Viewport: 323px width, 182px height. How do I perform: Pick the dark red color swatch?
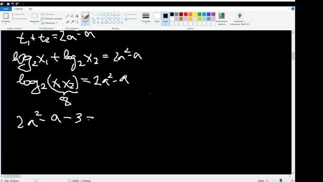coord(181,14)
